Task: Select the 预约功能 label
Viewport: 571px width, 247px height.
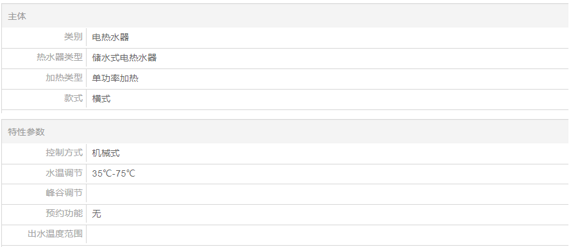Action: click(64, 213)
